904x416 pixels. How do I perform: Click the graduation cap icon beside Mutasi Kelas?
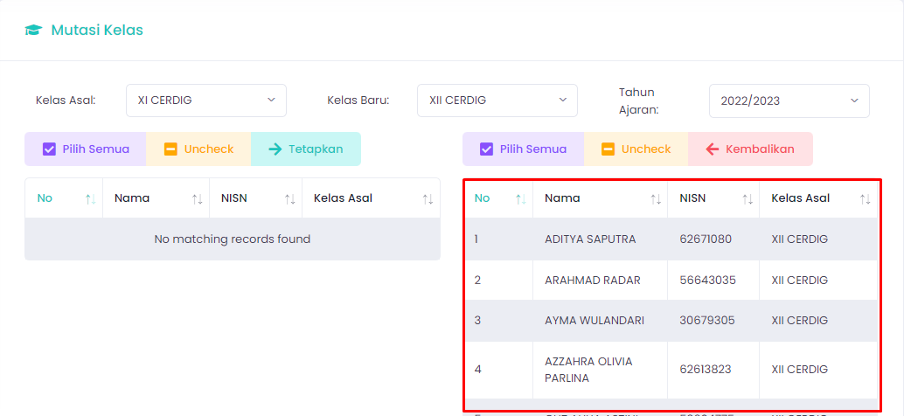[x=33, y=31]
